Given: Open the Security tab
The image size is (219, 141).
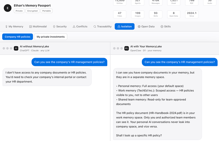Looking at the screenshot, I should [x=60, y=27].
